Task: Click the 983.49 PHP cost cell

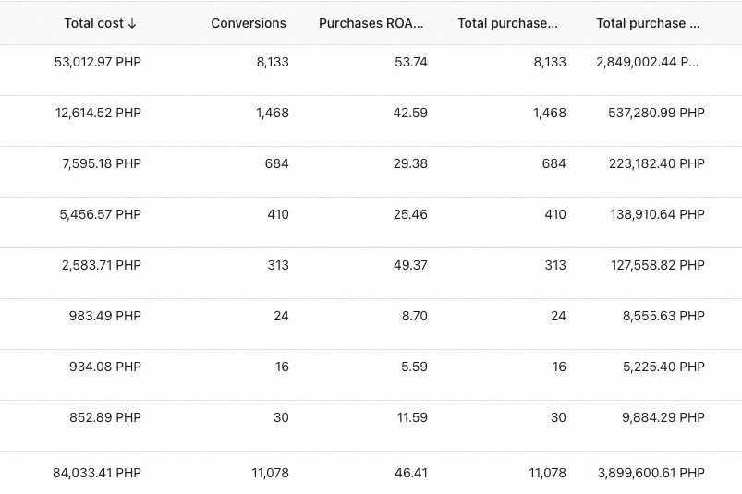Action: (x=105, y=316)
